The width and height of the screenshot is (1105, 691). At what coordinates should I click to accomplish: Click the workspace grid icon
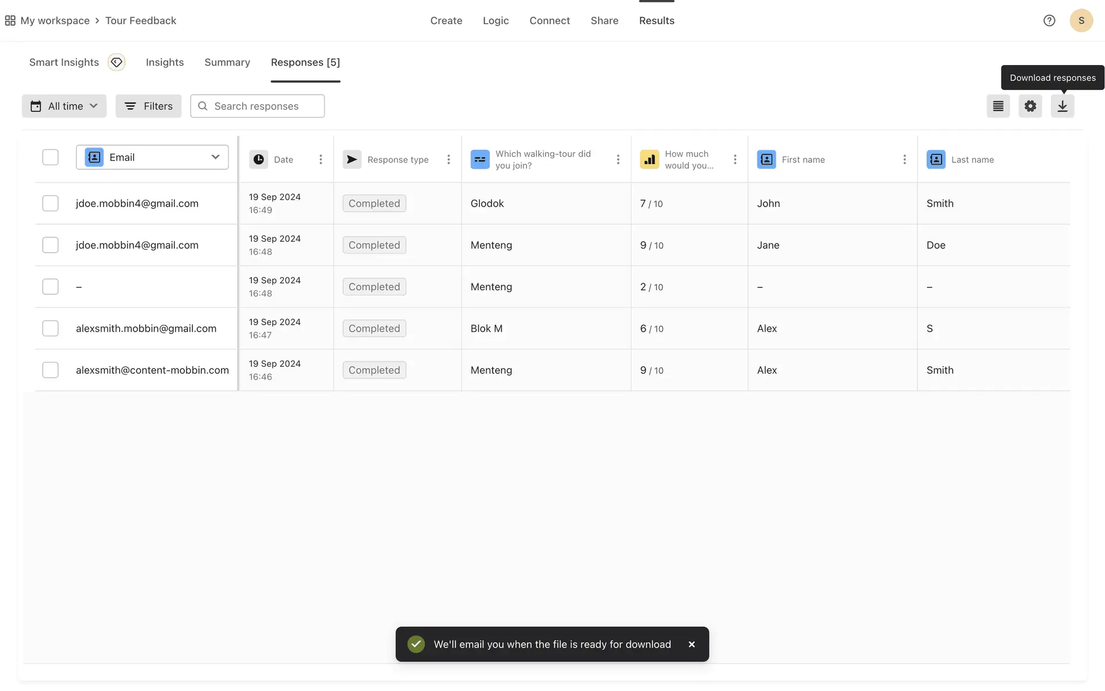click(x=10, y=21)
